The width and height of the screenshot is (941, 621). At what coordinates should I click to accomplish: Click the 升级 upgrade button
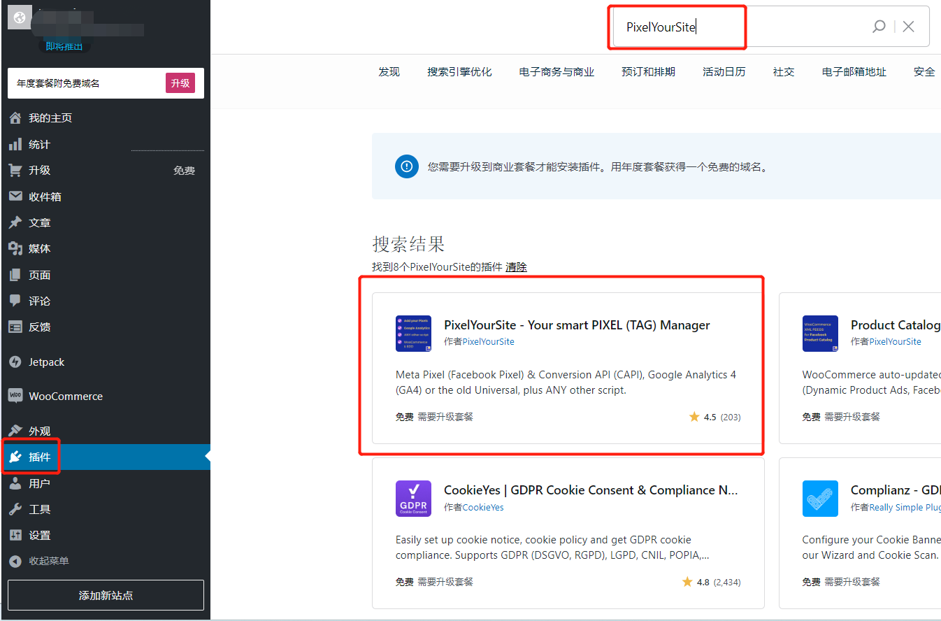pos(180,83)
